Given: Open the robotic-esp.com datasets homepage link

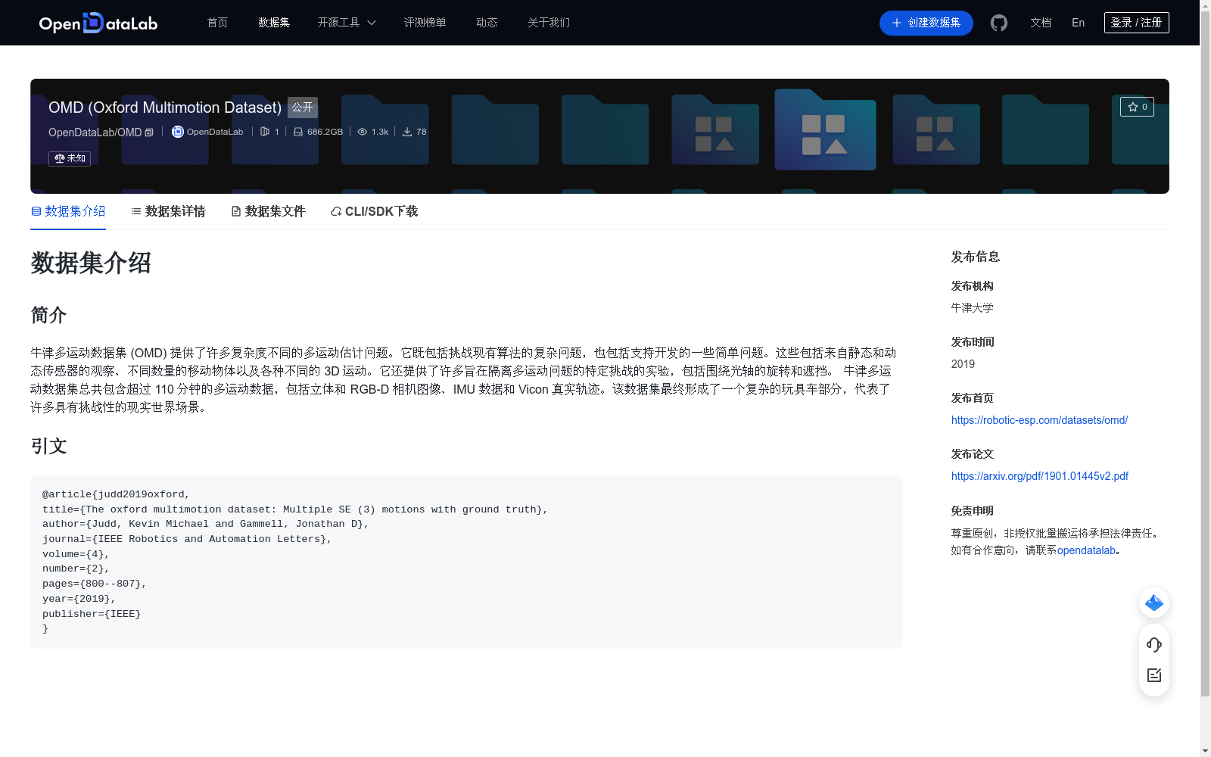Looking at the screenshot, I should tap(1039, 420).
